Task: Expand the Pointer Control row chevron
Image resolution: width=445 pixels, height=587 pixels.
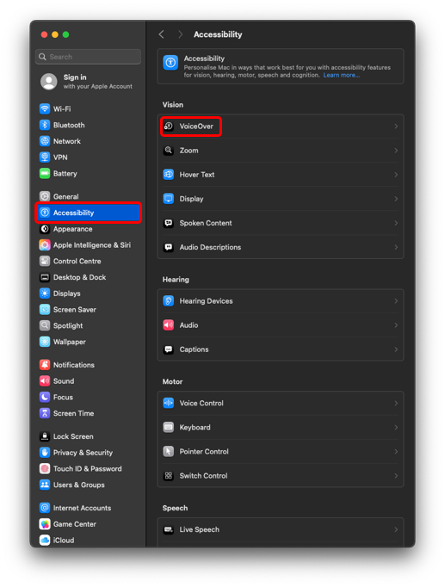Action: tap(396, 452)
